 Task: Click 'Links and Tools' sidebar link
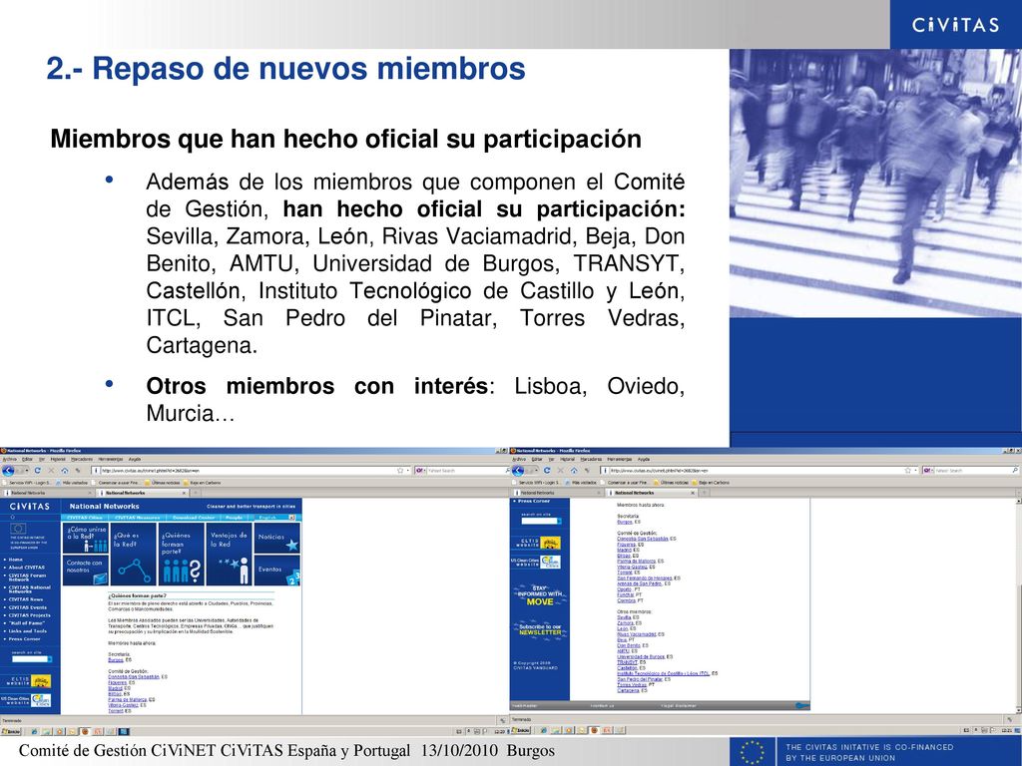point(27,631)
